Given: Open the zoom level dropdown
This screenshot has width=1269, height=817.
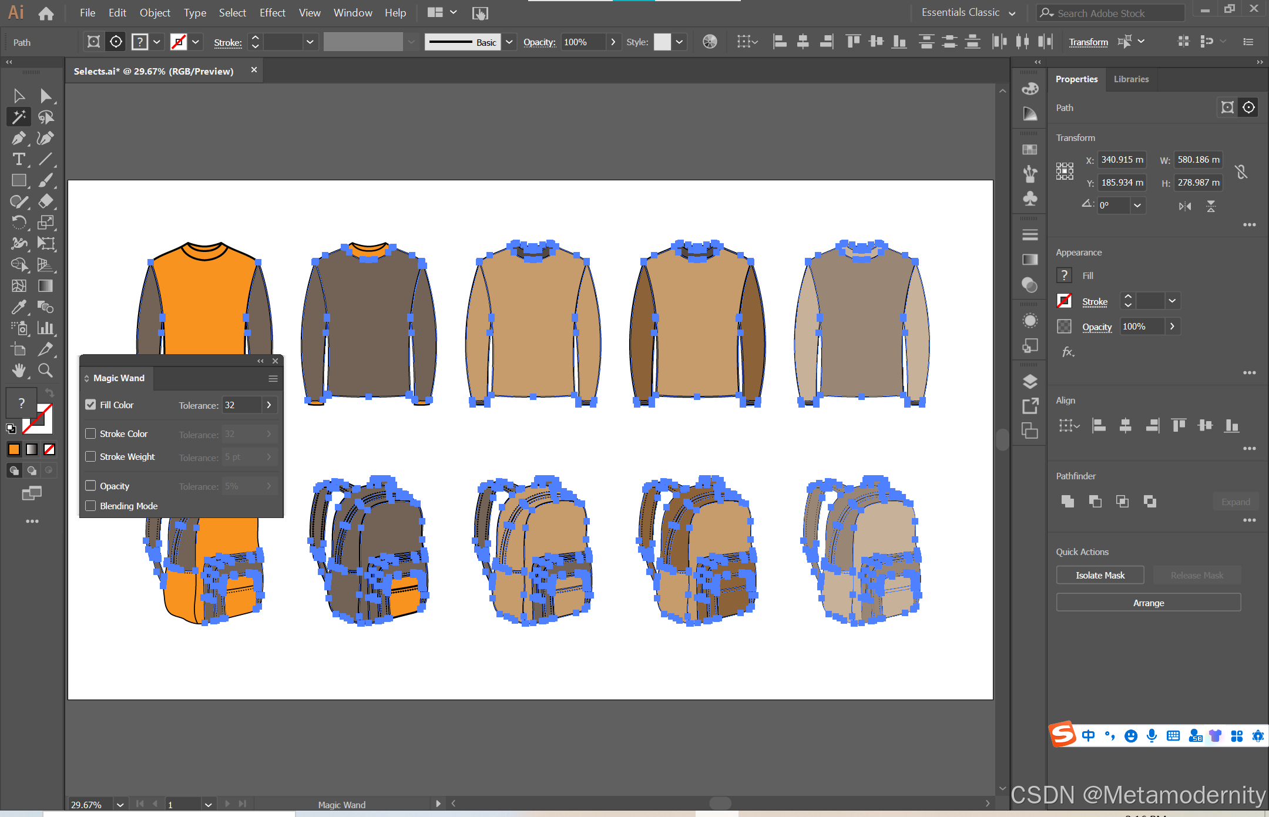Looking at the screenshot, I should point(120,804).
